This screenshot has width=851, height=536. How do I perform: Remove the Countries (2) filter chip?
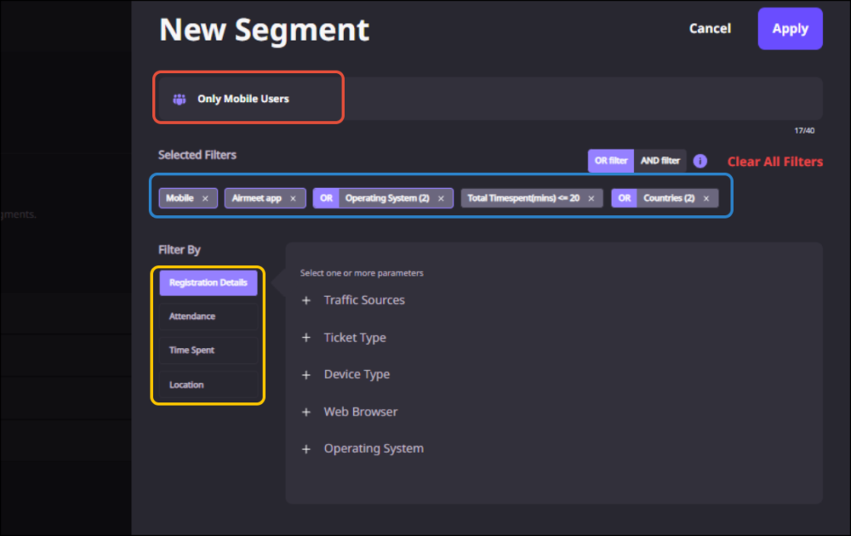point(706,199)
